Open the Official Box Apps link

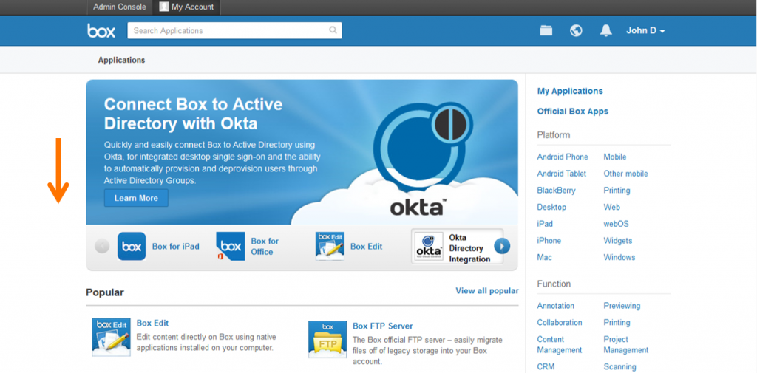click(x=572, y=112)
